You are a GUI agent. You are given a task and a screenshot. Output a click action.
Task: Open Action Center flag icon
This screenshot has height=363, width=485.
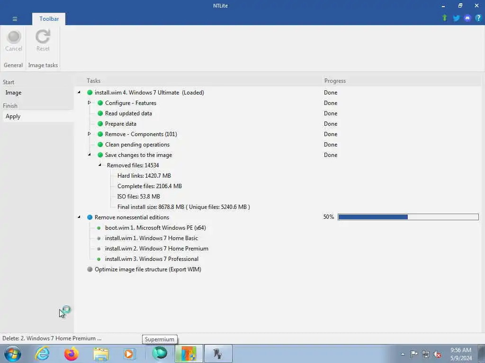pyautogui.click(x=414, y=354)
